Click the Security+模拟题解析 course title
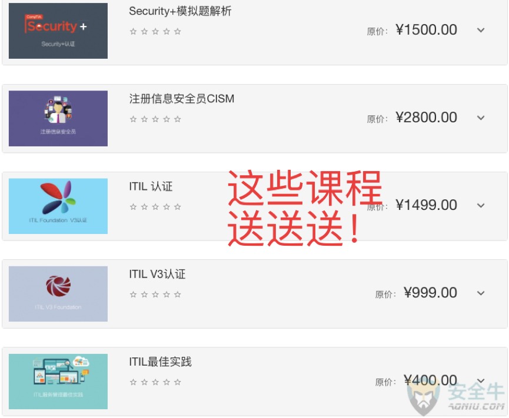 [180, 11]
